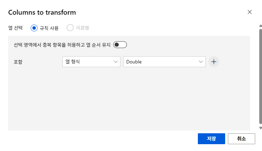
Task: Click the 저장 button
Action: 212,139
